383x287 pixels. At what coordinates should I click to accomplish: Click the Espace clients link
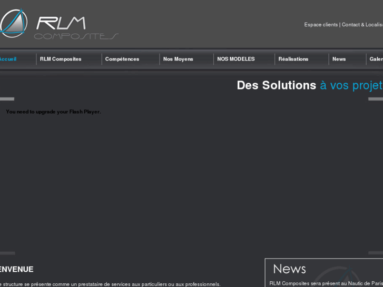point(321,25)
